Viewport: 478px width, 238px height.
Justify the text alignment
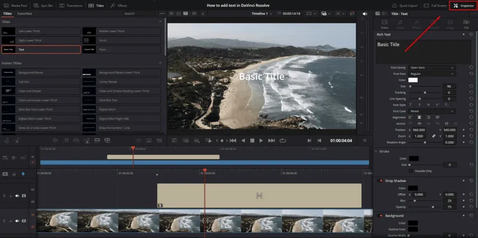pyautogui.click(x=437, y=117)
